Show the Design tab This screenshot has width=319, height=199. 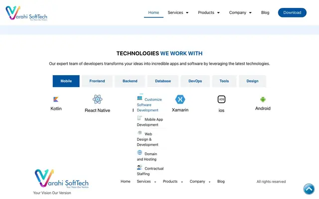pyautogui.click(x=252, y=81)
